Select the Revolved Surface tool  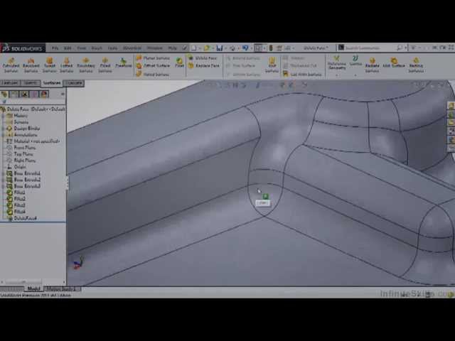tap(31, 65)
